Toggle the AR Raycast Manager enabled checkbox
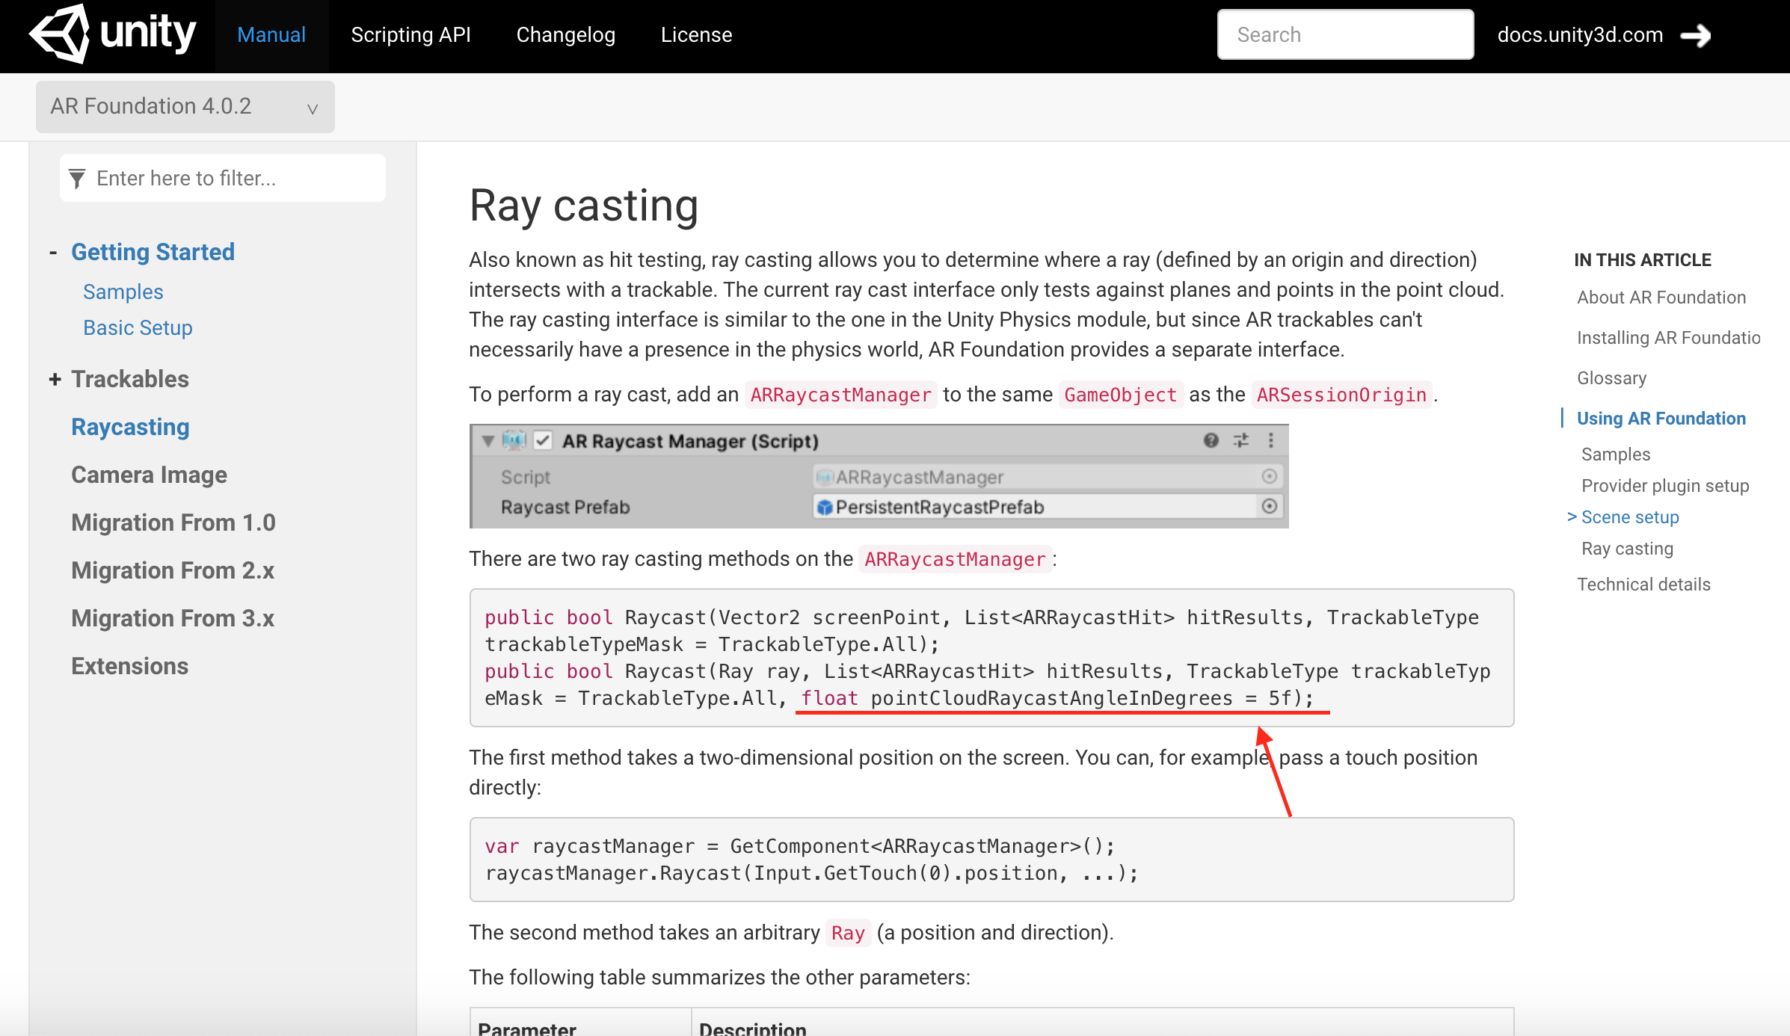The height and width of the screenshot is (1036, 1790). [541, 440]
